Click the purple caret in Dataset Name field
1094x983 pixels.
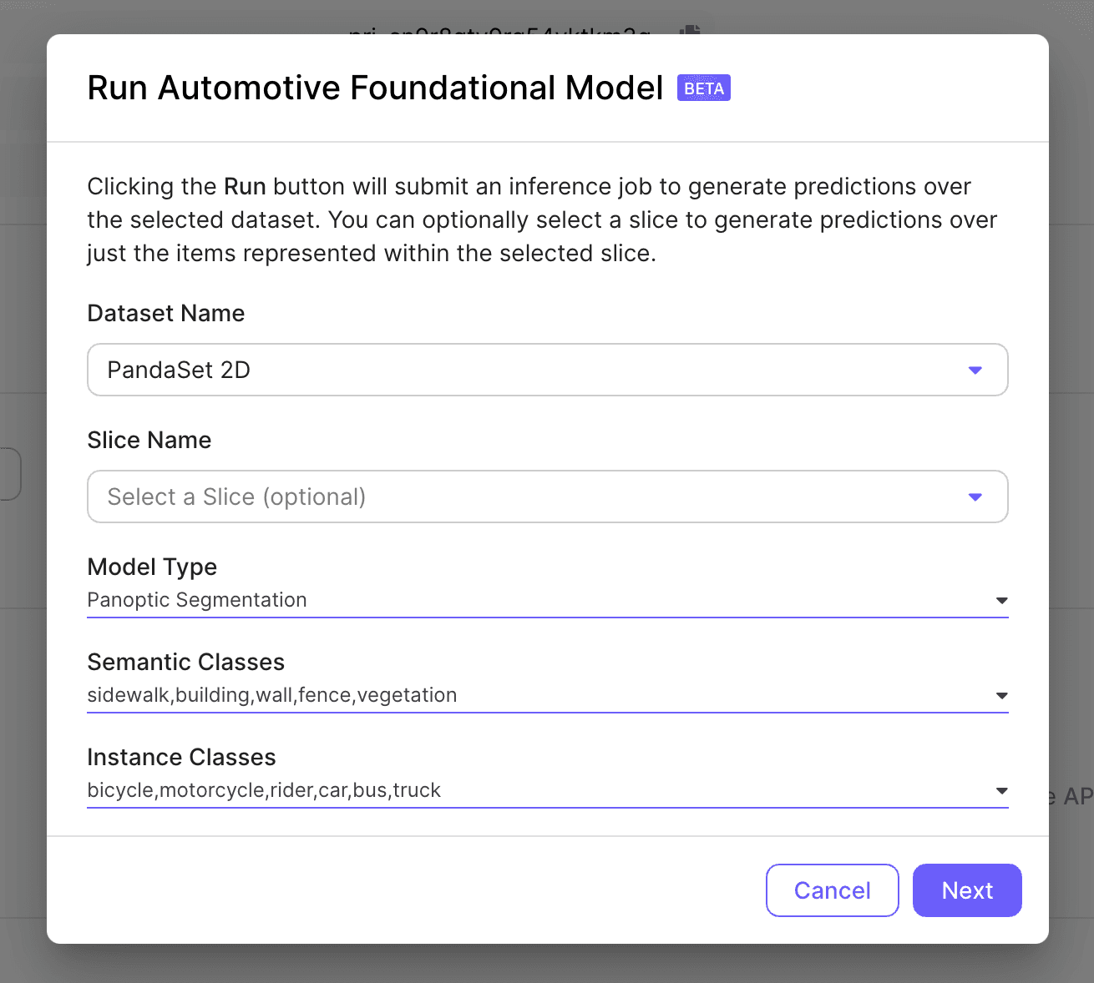click(x=975, y=371)
